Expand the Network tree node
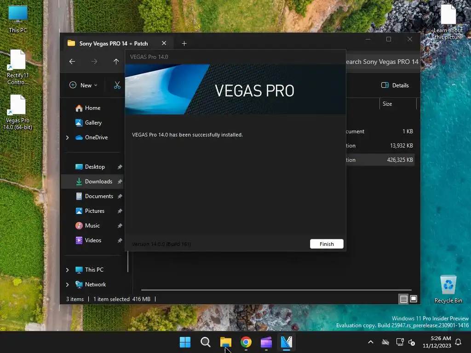Screen dimensions: 471x353 coord(67,285)
